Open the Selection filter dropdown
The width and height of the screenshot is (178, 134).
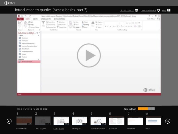(61, 22)
